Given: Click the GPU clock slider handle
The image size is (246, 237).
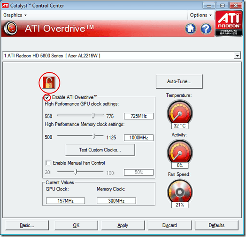Looking at the screenshot, I should [93, 116].
